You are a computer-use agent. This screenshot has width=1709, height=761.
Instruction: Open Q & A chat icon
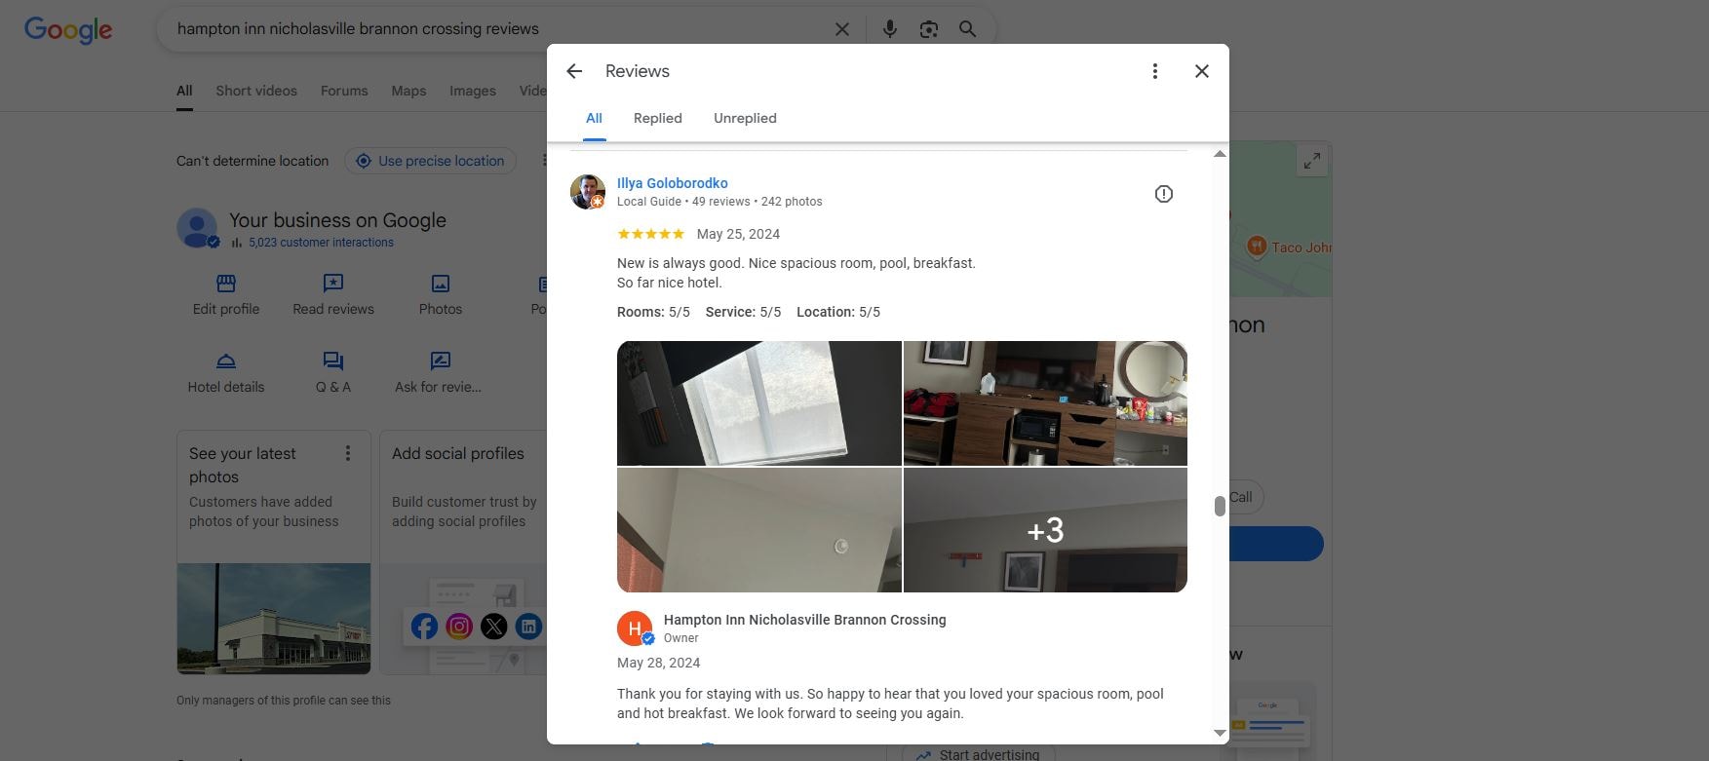333,361
